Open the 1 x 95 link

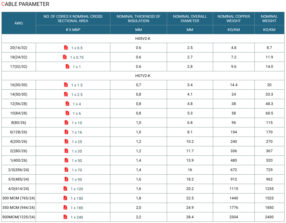tap(77, 180)
